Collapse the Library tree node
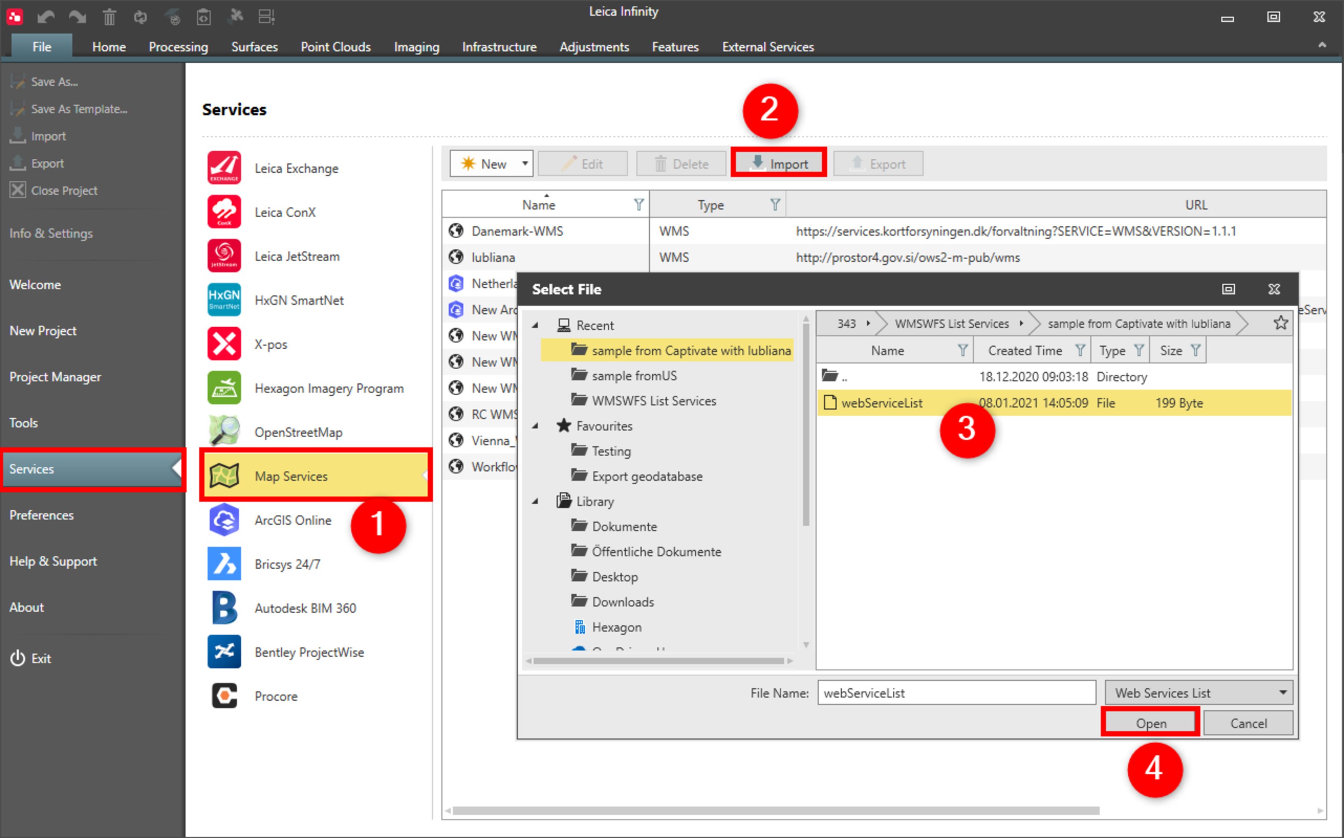1344x838 pixels. (x=535, y=501)
